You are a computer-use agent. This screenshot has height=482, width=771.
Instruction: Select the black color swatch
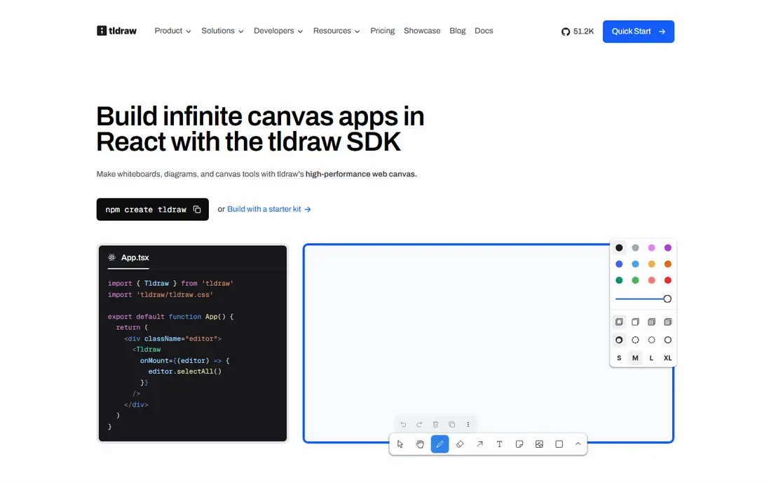click(x=619, y=248)
